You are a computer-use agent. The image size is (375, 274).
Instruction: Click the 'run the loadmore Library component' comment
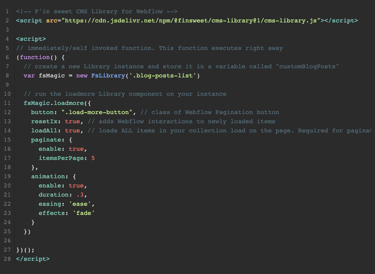pos(125,94)
